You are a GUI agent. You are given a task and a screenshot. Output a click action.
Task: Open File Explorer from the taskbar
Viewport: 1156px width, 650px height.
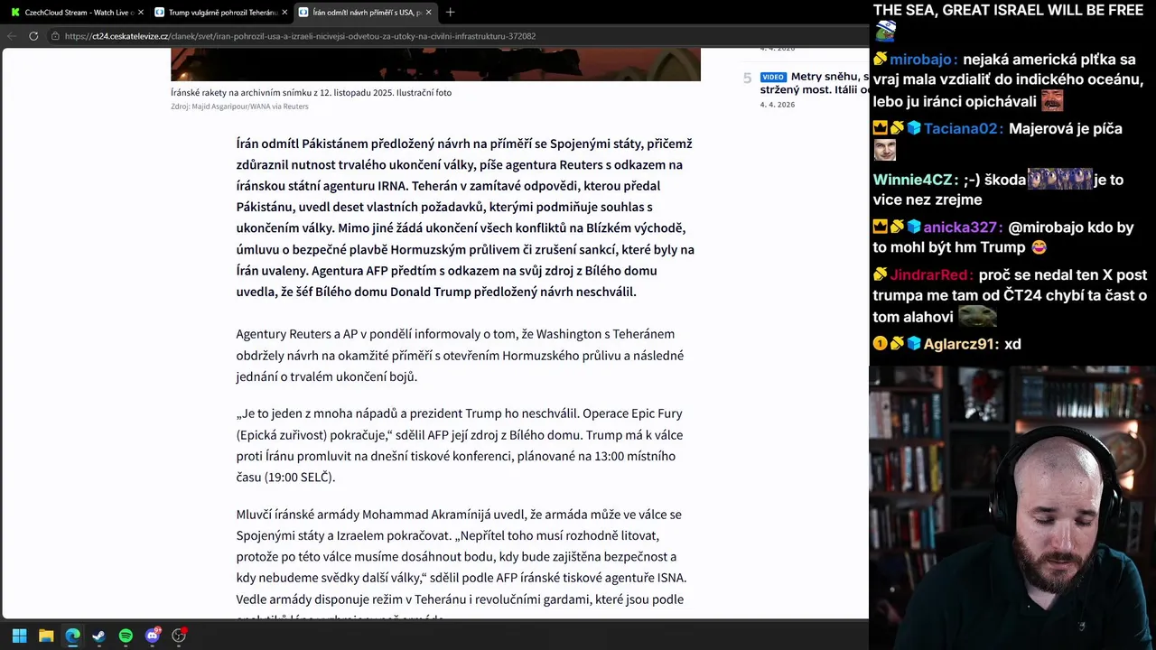pyautogui.click(x=46, y=636)
